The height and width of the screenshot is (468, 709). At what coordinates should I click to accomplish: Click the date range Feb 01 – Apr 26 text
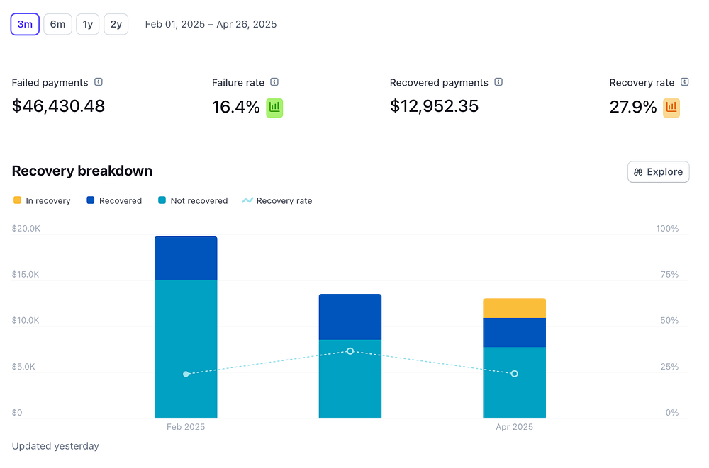point(211,24)
